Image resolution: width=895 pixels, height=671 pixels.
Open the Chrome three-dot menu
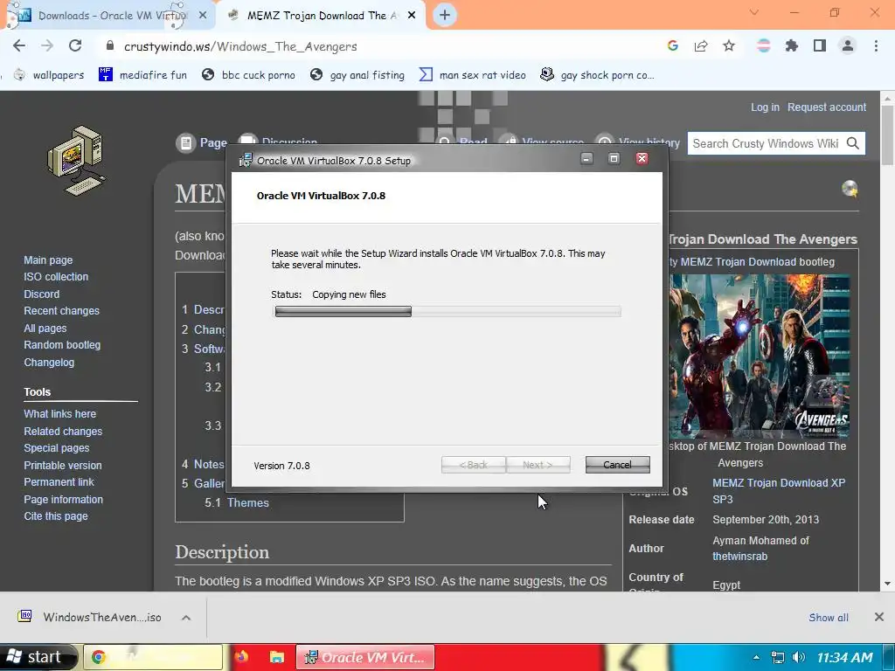point(876,46)
